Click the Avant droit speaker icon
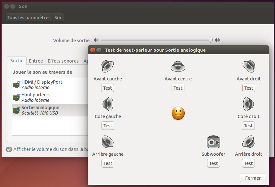Viewport: 275px width, 187px height. pyautogui.click(x=249, y=66)
